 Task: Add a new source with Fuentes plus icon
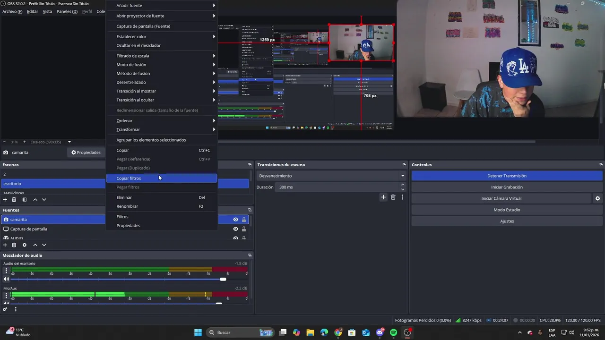[x=5, y=245]
